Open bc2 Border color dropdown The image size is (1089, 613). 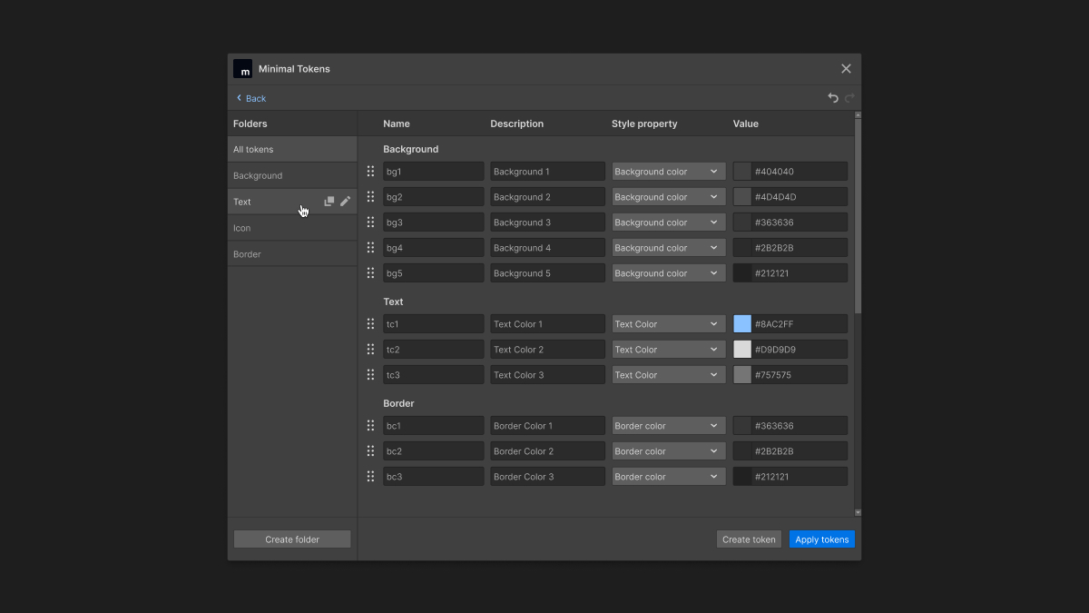[x=669, y=451]
